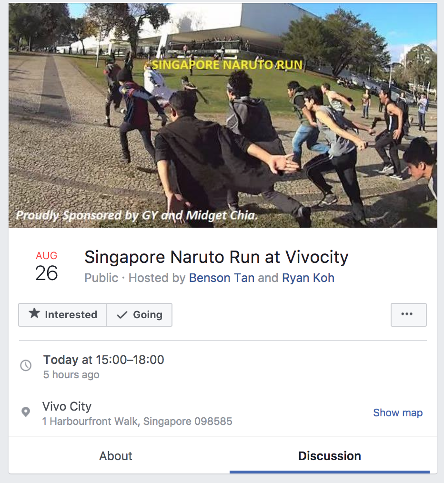Screen dimensions: 444x483
Task: Click the 5 hours ago timestamp
Action: coord(71,374)
